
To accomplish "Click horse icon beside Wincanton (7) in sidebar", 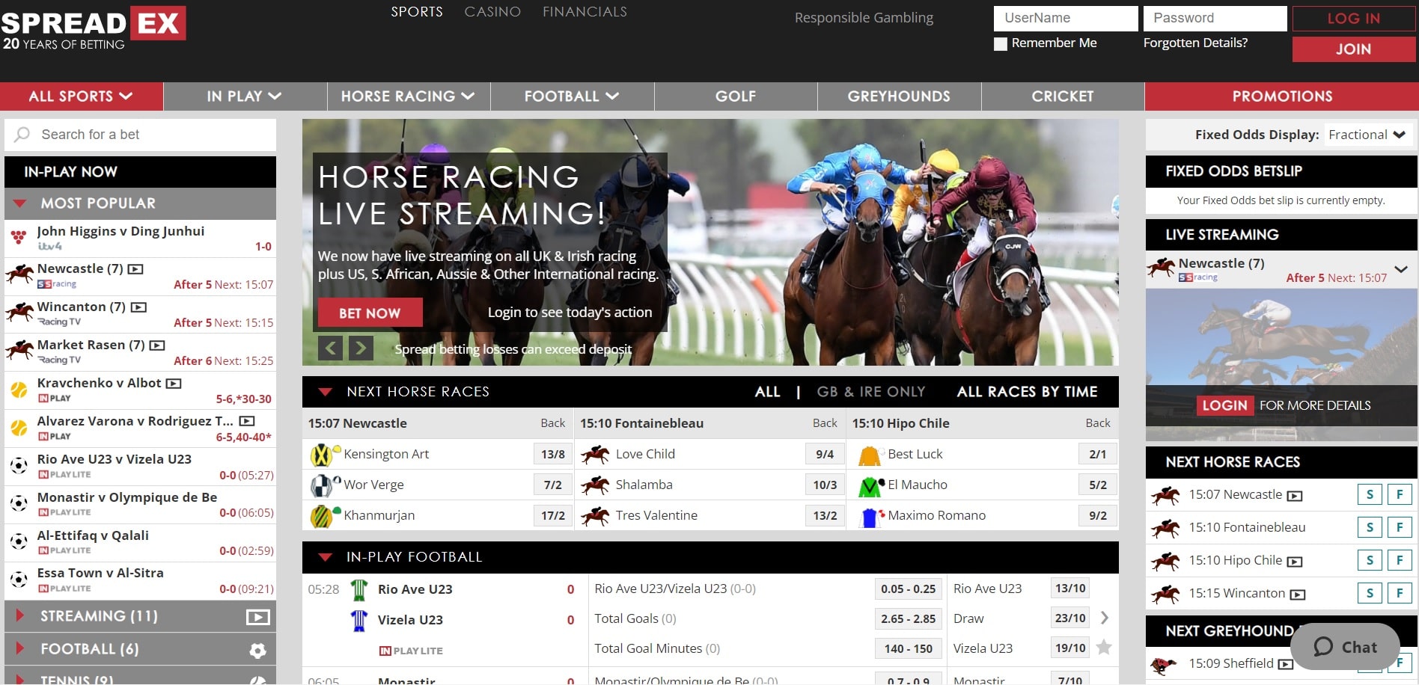I will click(x=19, y=311).
